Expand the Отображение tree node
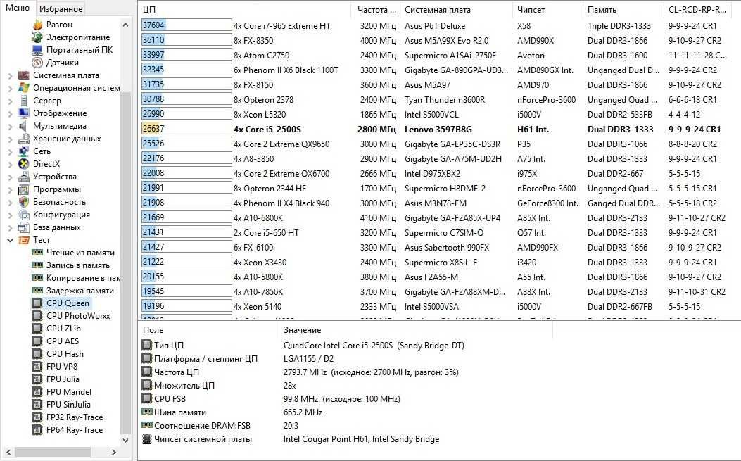Image resolution: width=741 pixels, height=461 pixels. click(x=11, y=113)
